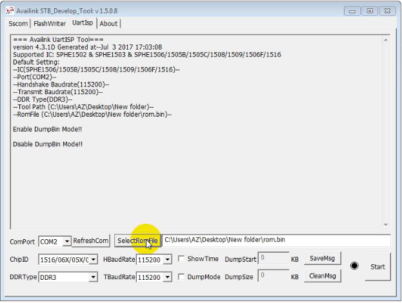Click the '--Port(COM2)--' log line
The width and height of the screenshot is (402, 303).
35,77
